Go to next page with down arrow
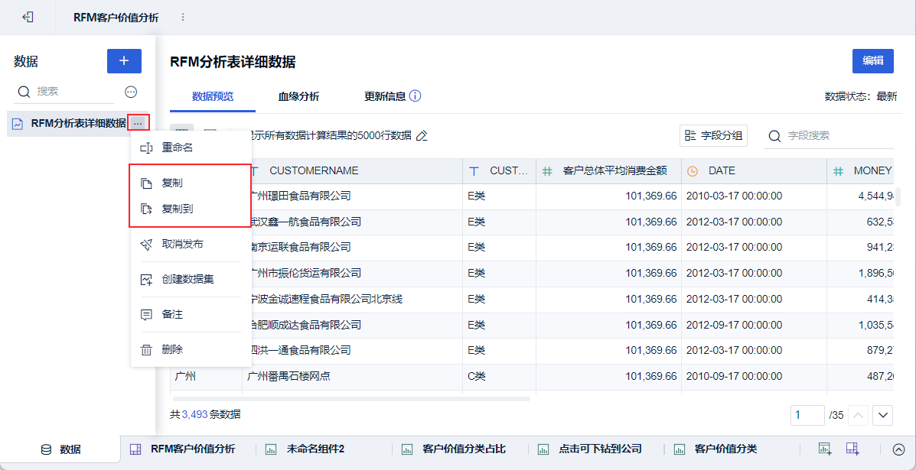Viewport: 916px width, 470px height. coord(882,415)
